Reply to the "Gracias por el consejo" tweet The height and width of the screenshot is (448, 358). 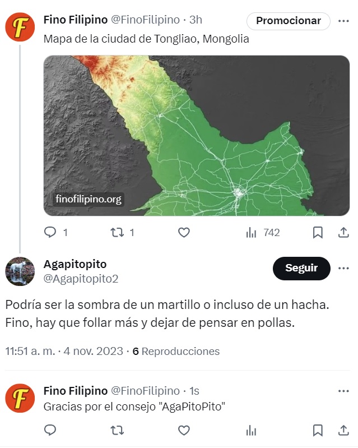pyautogui.click(x=50, y=430)
